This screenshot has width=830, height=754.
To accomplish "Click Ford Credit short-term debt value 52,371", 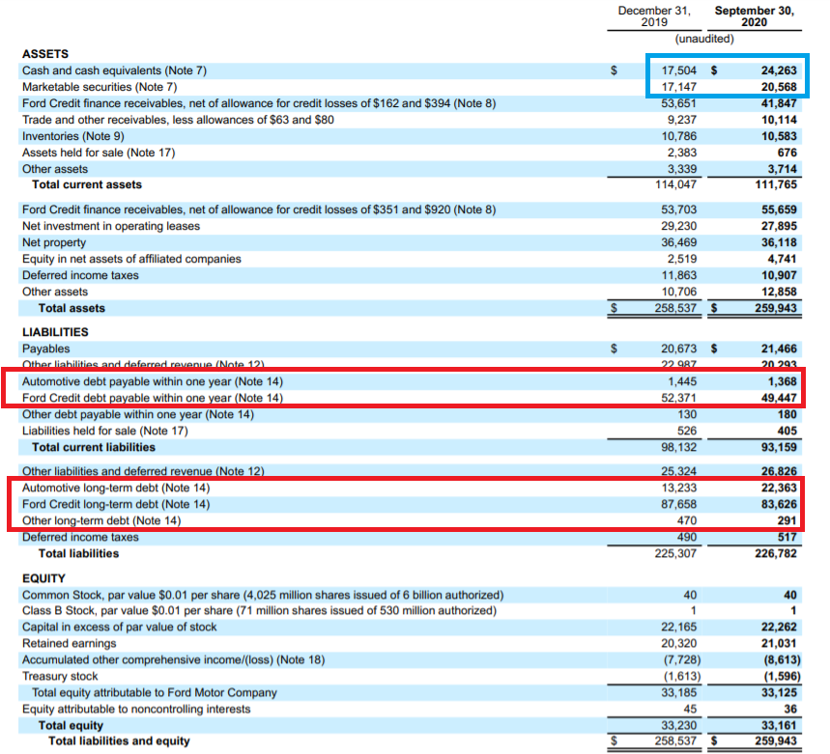I will coord(678,398).
